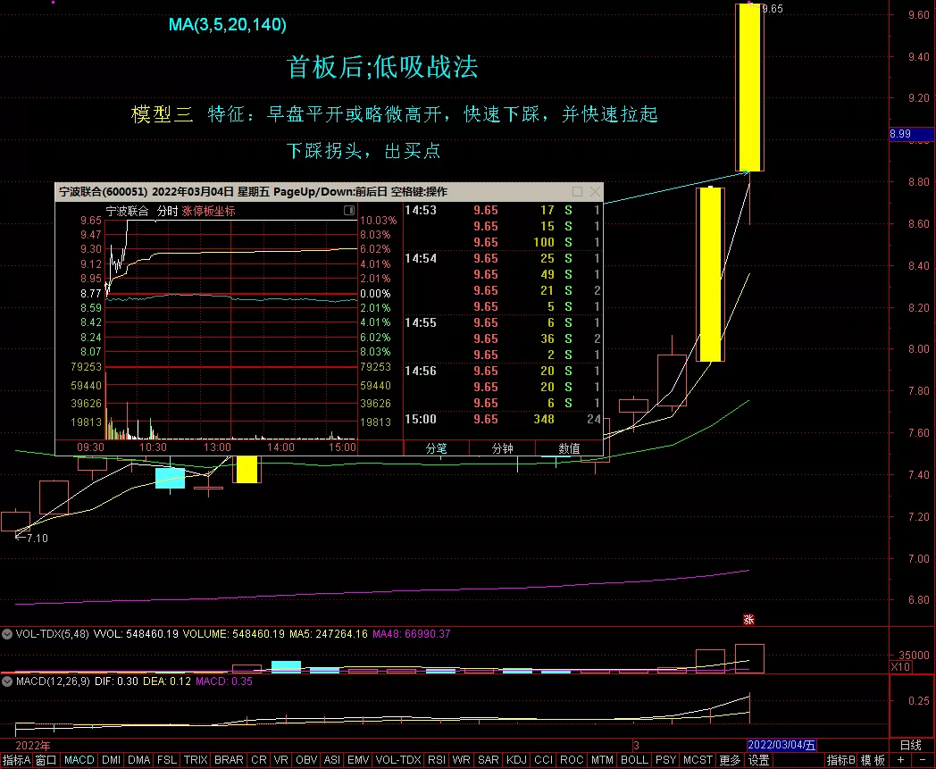Select the MACD indicator tab

pos(79,760)
